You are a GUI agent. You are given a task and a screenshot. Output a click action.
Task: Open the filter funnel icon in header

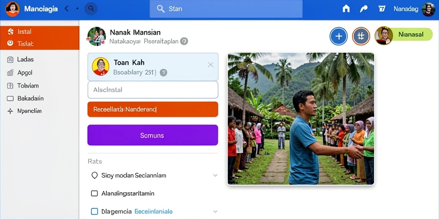(381, 9)
